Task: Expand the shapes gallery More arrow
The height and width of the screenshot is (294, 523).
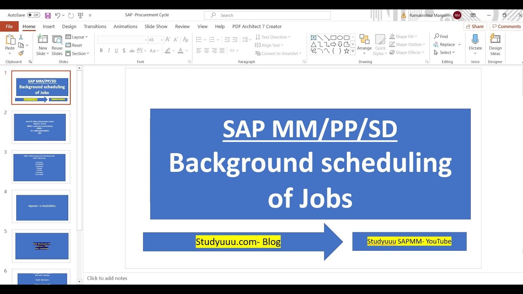Action: (353, 51)
